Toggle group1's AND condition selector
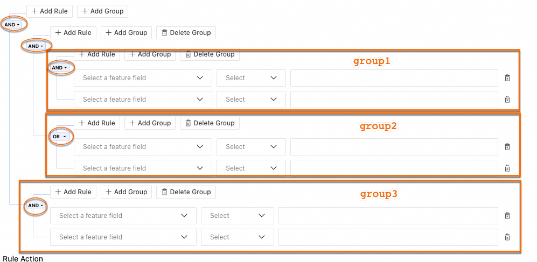Viewport: 537px width, 262px height. point(59,68)
